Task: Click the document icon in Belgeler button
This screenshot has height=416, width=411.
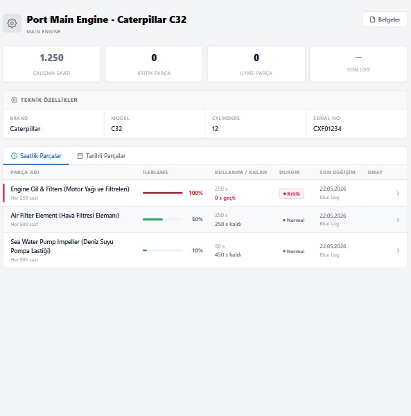Action: 372,19
